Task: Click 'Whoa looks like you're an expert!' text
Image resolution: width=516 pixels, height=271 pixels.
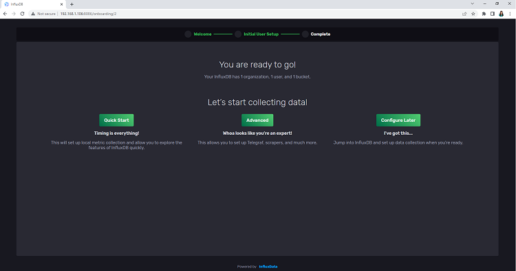Action: (x=257, y=133)
